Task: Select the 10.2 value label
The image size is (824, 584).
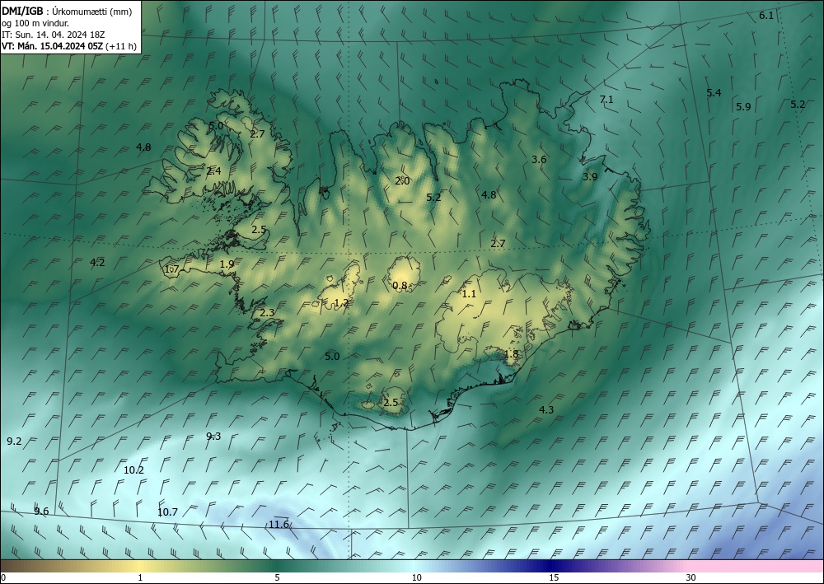Action: [133, 470]
